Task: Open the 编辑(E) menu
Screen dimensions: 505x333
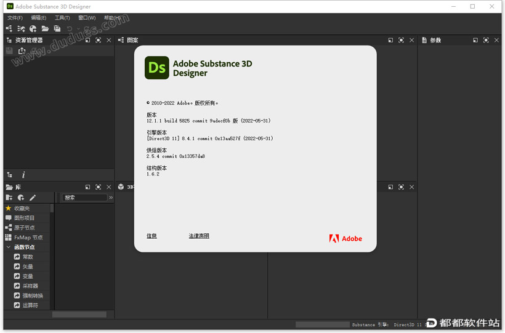Action: pyautogui.click(x=39, y=18)
